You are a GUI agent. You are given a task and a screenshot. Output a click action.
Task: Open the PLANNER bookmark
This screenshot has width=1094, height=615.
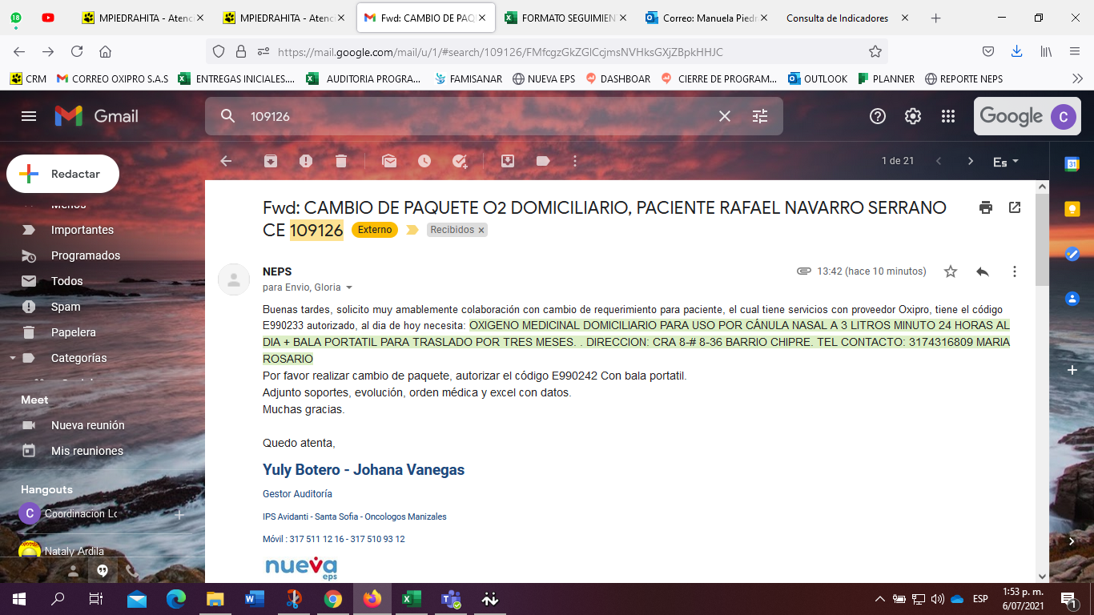pos(886,78)
